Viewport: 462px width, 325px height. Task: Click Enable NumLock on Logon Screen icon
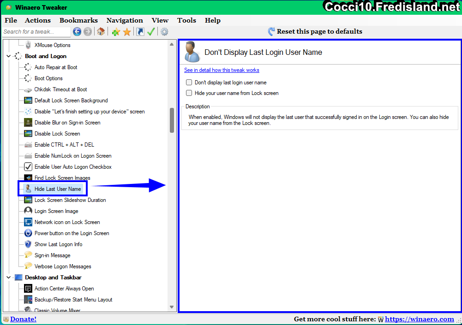pos(28,156)
